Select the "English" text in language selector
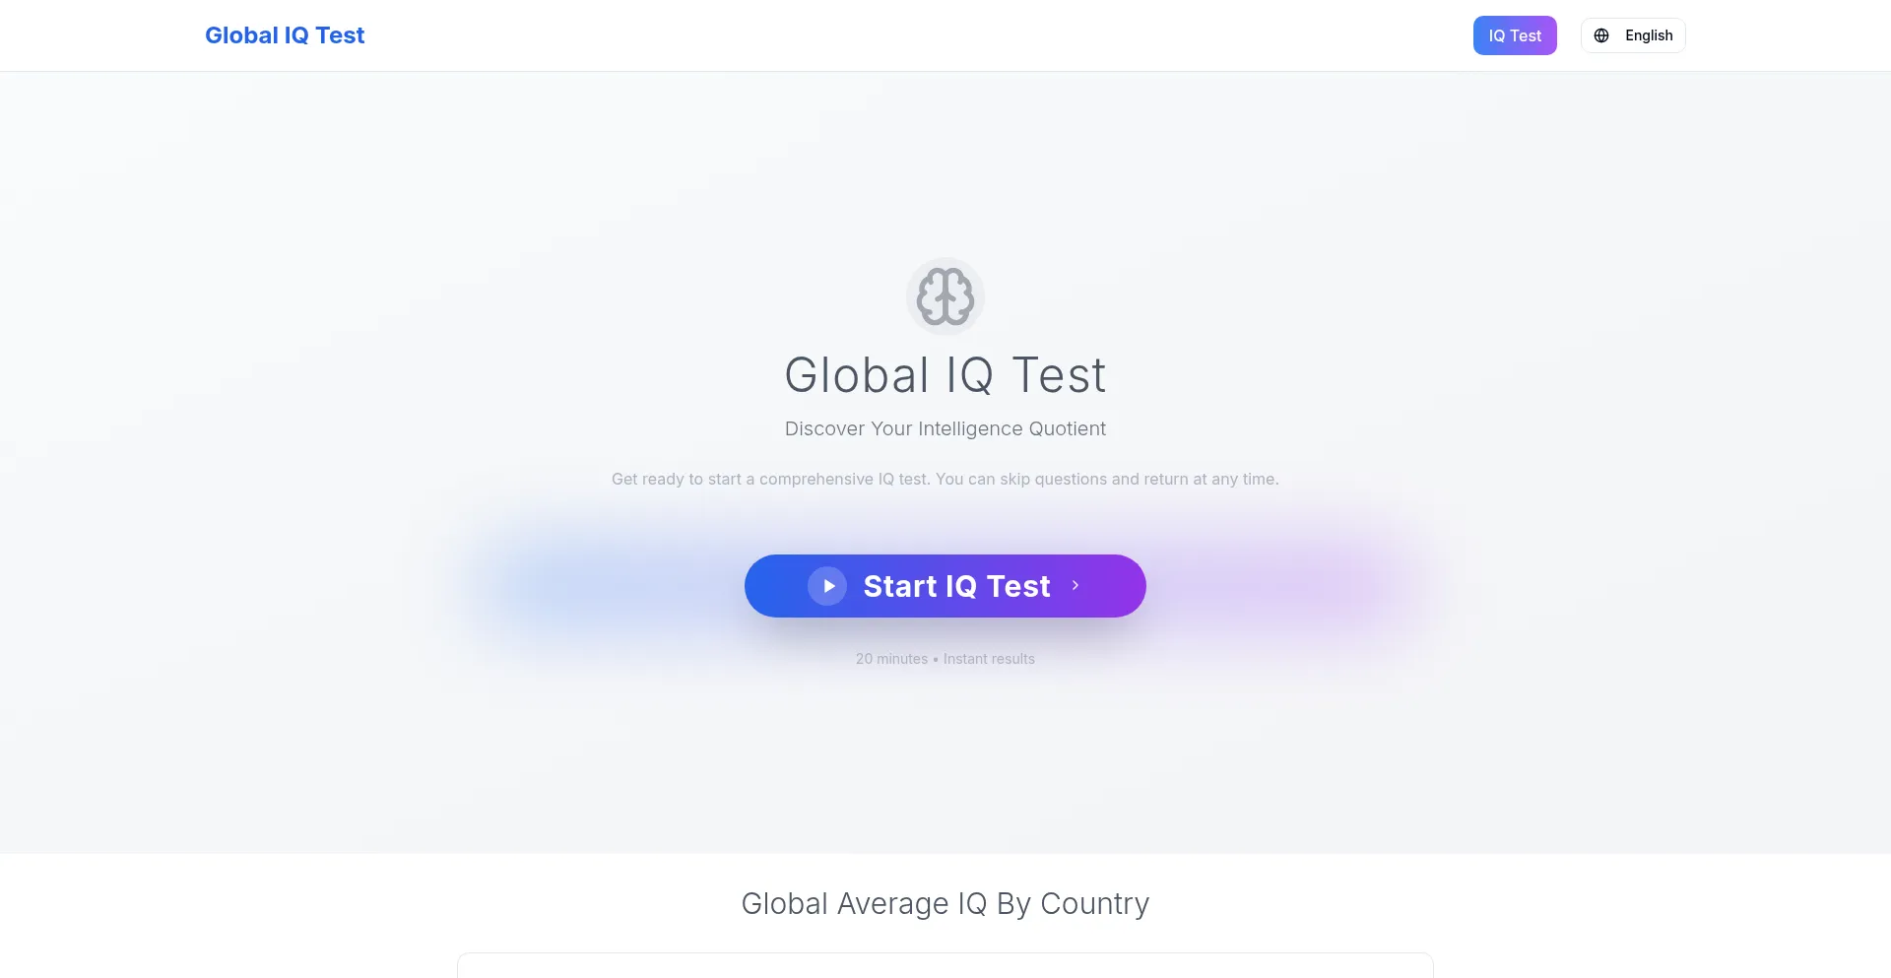Screen dimensions: 1891x978 click(1649, 35)
